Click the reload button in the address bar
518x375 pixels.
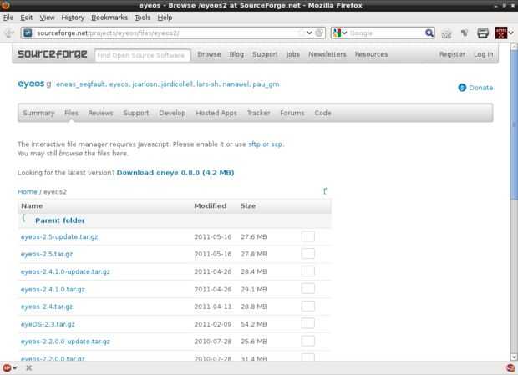[319, 33]
